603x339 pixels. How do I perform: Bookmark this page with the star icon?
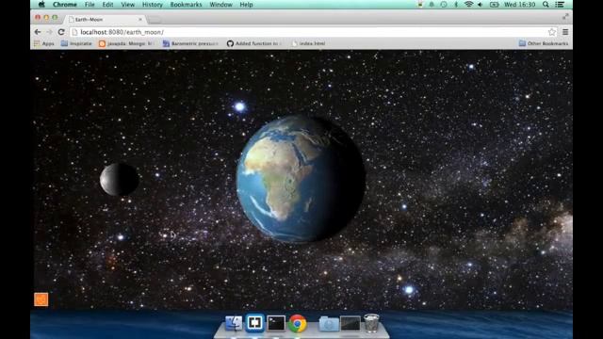pos(552,32)
